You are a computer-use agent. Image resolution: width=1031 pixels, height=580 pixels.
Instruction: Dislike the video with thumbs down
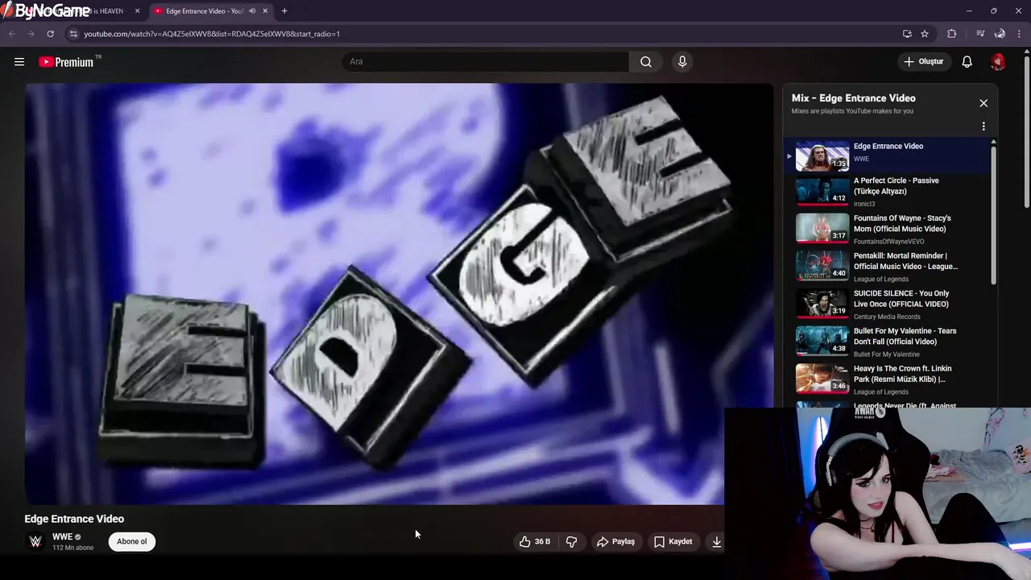(x=572, y=542)
